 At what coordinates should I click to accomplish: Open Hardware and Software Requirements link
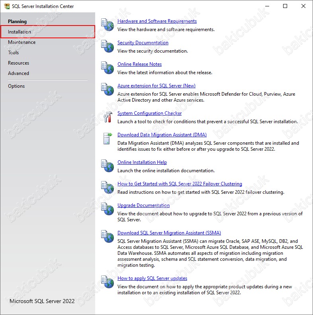tap(157, 21)
